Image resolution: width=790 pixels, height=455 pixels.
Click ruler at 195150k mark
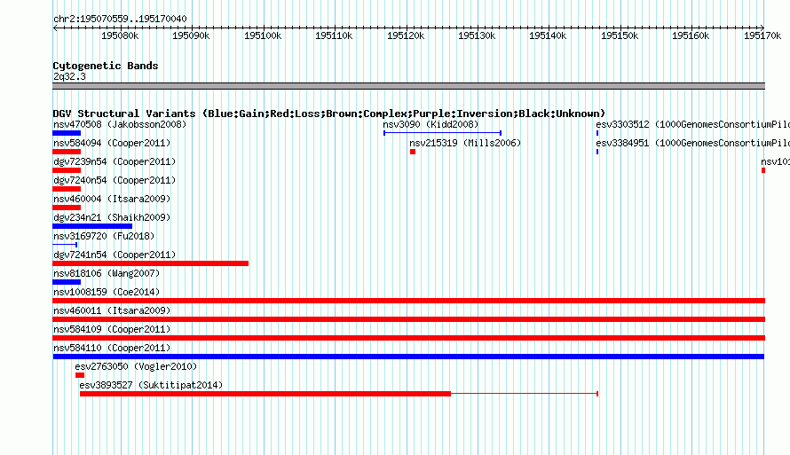[620, 35]
